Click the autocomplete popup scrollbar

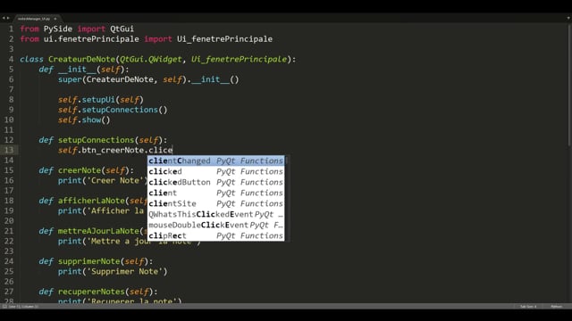click(286, 198)
